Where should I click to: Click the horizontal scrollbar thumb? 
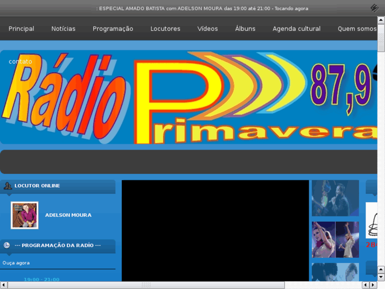(146, 285)
